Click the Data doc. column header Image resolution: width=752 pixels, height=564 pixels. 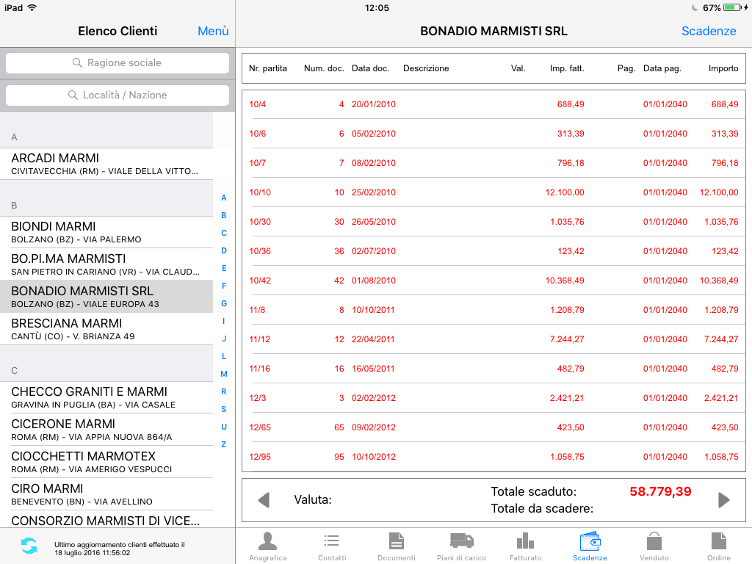tap(370, 68)
